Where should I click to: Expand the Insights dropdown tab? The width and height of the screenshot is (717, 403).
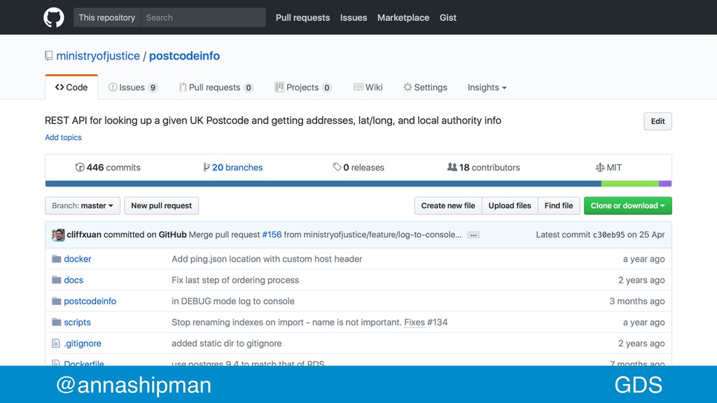pyautogui.click(x=487, y=87)
